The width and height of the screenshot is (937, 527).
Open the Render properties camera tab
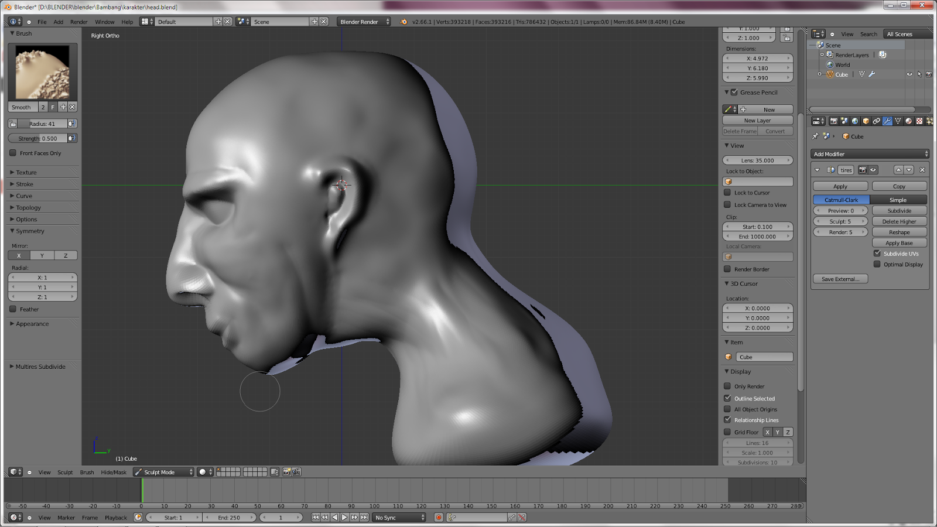coord(833,121)
